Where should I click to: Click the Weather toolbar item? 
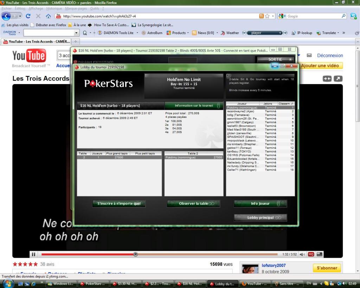click(x=230, y=33)
